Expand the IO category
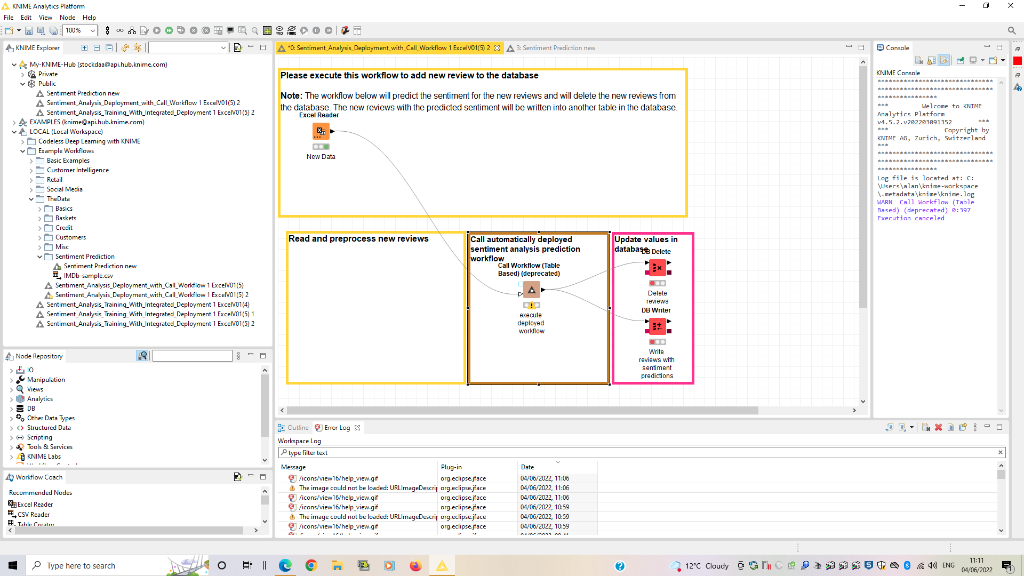The height and width of the screenshot is (576, 1024). (x=12, y=370)
